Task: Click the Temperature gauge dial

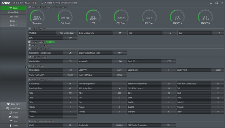Action: (37, 16)
